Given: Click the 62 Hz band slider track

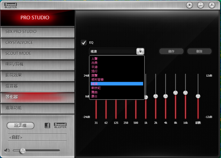Looking at the screenshot, I should point(106,109).
